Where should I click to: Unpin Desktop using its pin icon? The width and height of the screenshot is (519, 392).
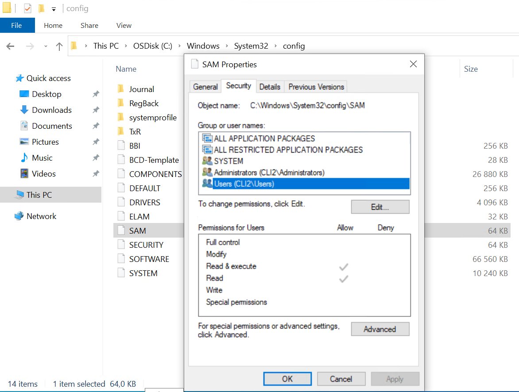coord(96,94)
